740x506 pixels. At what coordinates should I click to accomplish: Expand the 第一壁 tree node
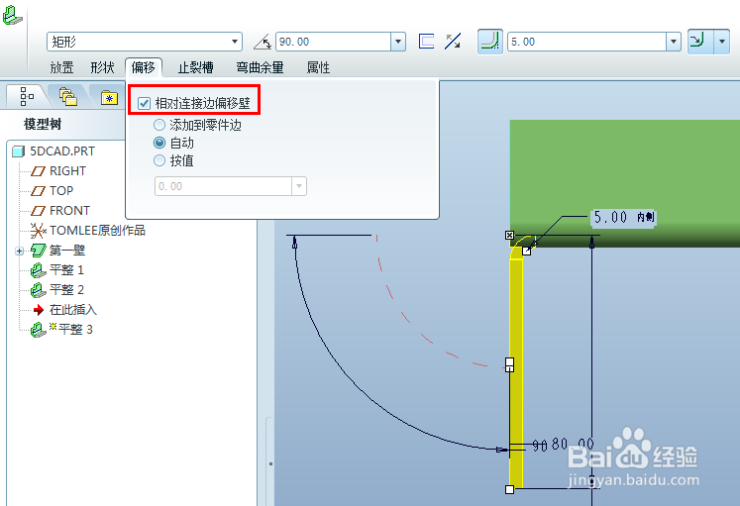point(20,251)
